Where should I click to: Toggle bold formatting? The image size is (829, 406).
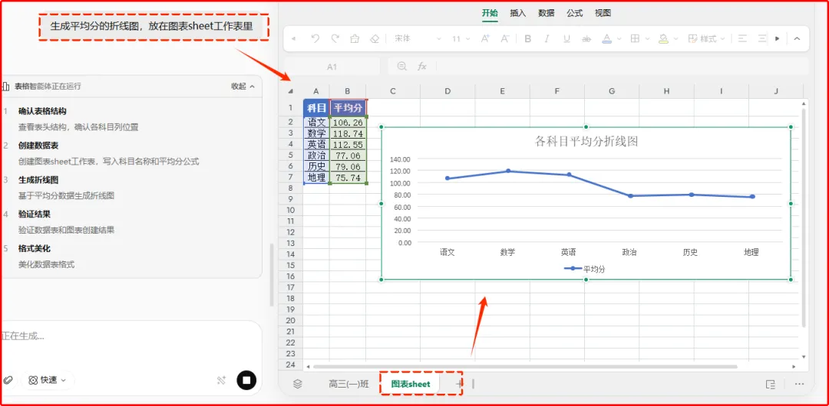coord(527,38)
